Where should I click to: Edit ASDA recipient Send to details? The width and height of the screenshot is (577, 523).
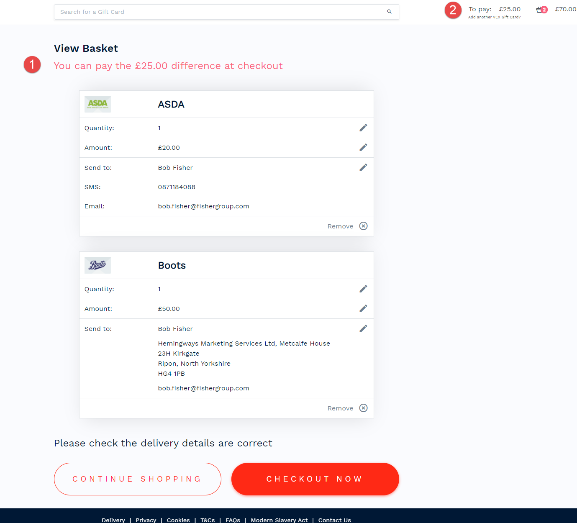[363, 167]
